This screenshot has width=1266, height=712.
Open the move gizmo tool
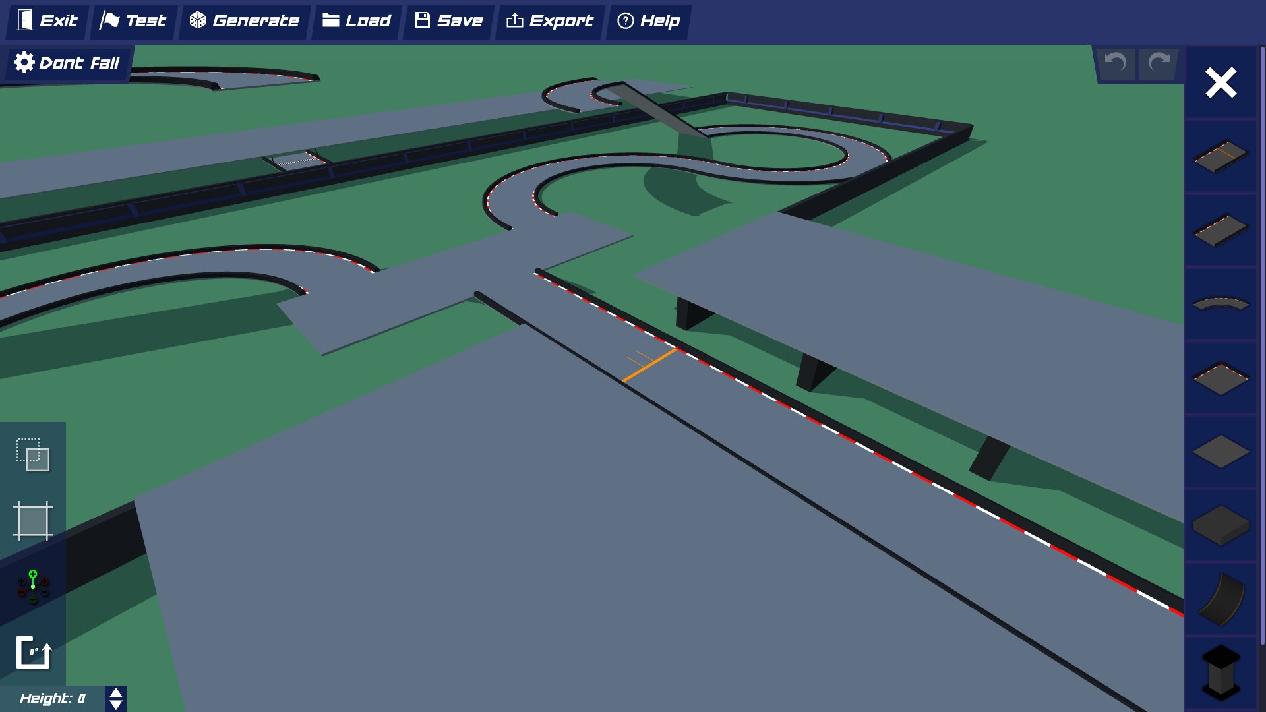tap(32, 585)
